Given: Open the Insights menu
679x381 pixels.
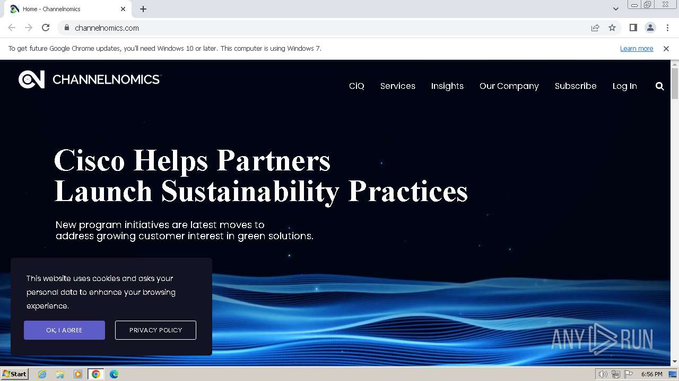Looking at the screenshot, I should tap(447, 86).
